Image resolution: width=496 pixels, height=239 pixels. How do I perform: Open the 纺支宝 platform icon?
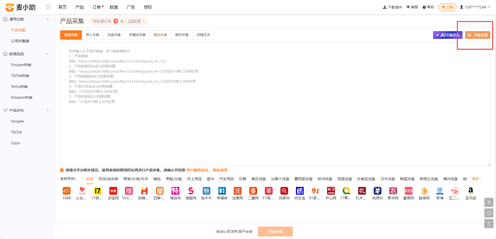pos(300,191)
